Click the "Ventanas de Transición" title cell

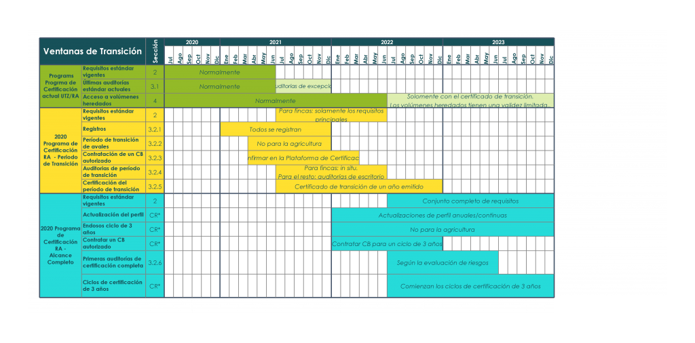(92, 52)
